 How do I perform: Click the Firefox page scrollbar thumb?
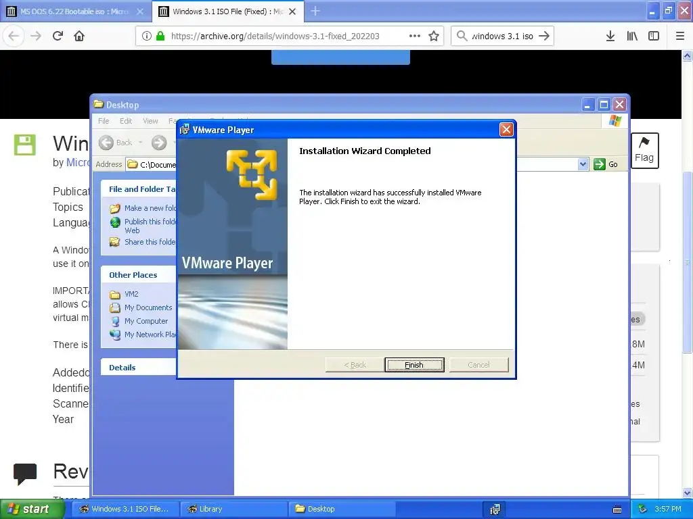pyautogui.click(x=688, y=262)
